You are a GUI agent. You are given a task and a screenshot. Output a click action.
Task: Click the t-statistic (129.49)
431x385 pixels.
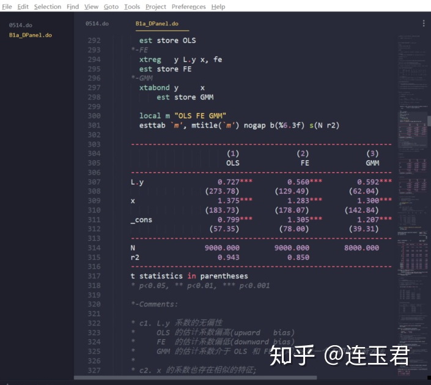click(292, 191)
